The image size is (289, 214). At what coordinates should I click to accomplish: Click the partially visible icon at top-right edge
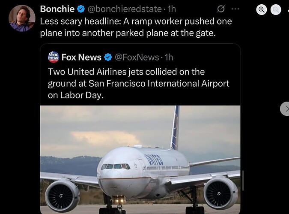point(287,9)
